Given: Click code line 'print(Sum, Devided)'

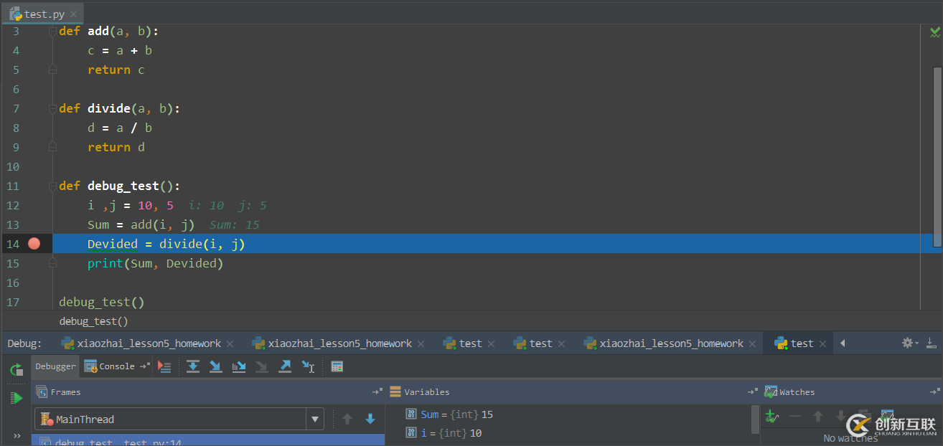Looking at the screenshot, I should [x=156, y=263].
